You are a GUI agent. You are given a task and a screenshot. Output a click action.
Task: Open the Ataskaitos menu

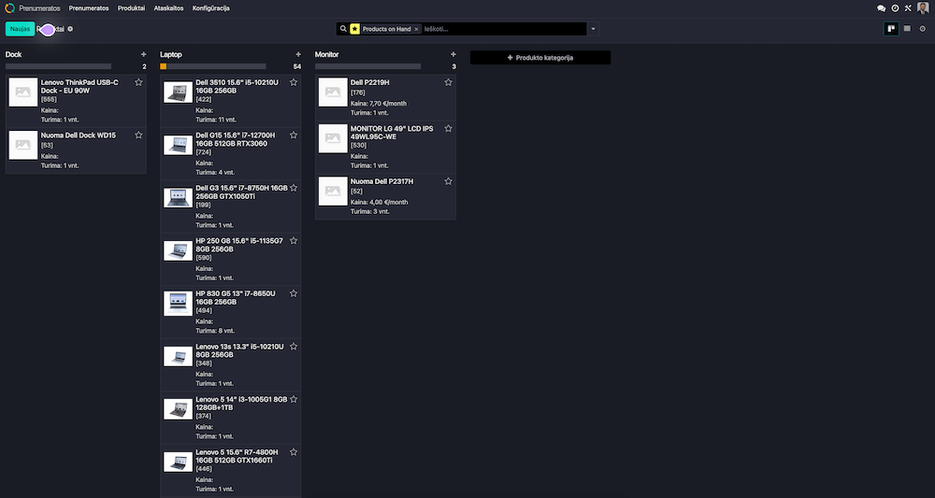click(x=168, y=7)
